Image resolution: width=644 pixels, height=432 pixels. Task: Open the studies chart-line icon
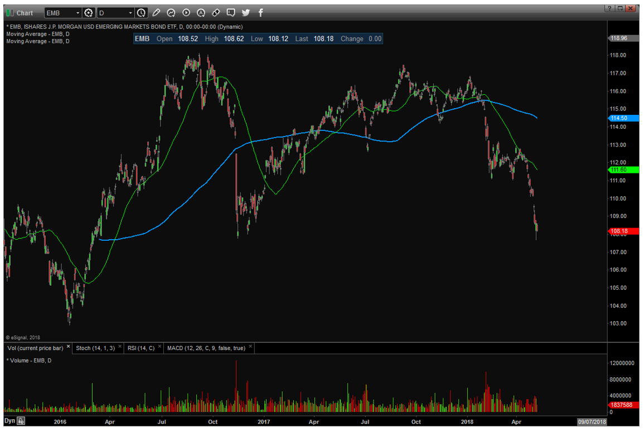pyautogui.click(x=171, y=13)
